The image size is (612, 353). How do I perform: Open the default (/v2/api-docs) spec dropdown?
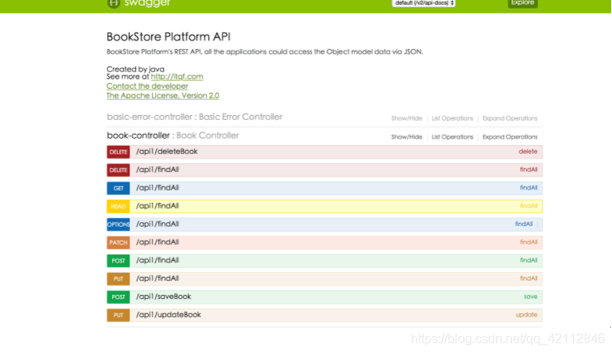coord(424,2)
